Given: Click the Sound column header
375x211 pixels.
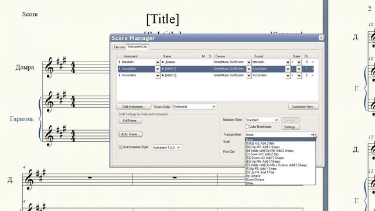Looking at the screenshot, I should [x=259, y=56].
